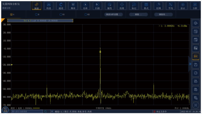The height and width of the screenshot is (114, 202).
Task: Switch to the 校准 (Calibration) tab
Action: coord(122,6)
